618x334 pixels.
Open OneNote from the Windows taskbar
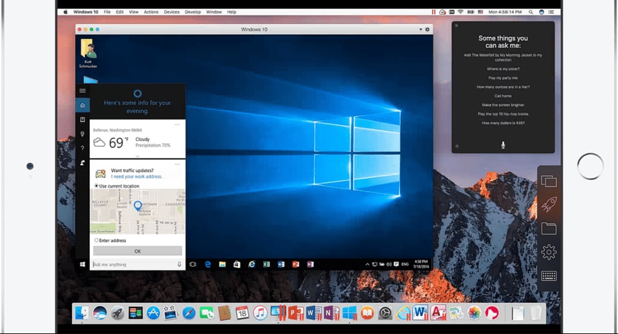[x=310, y=265]
